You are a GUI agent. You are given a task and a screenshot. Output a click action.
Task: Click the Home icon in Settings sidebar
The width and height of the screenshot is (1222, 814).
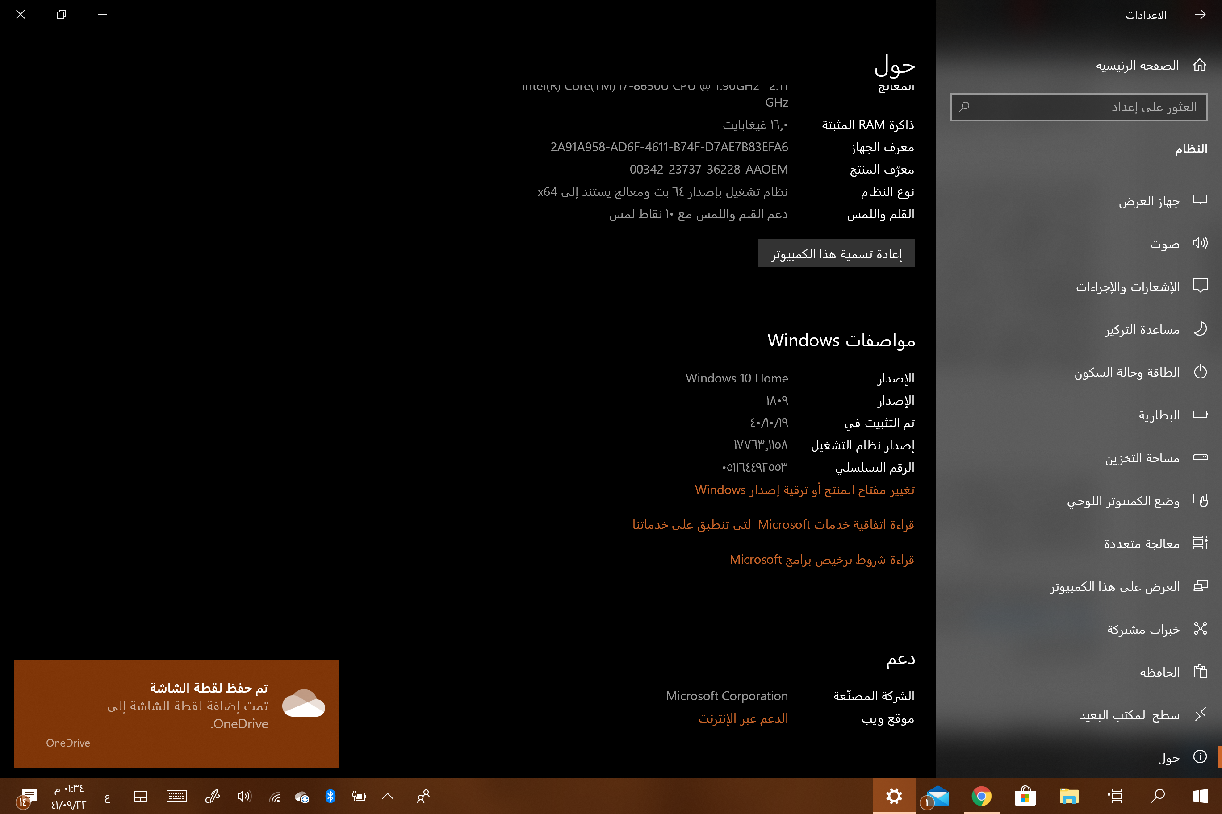click(1200, 65)
